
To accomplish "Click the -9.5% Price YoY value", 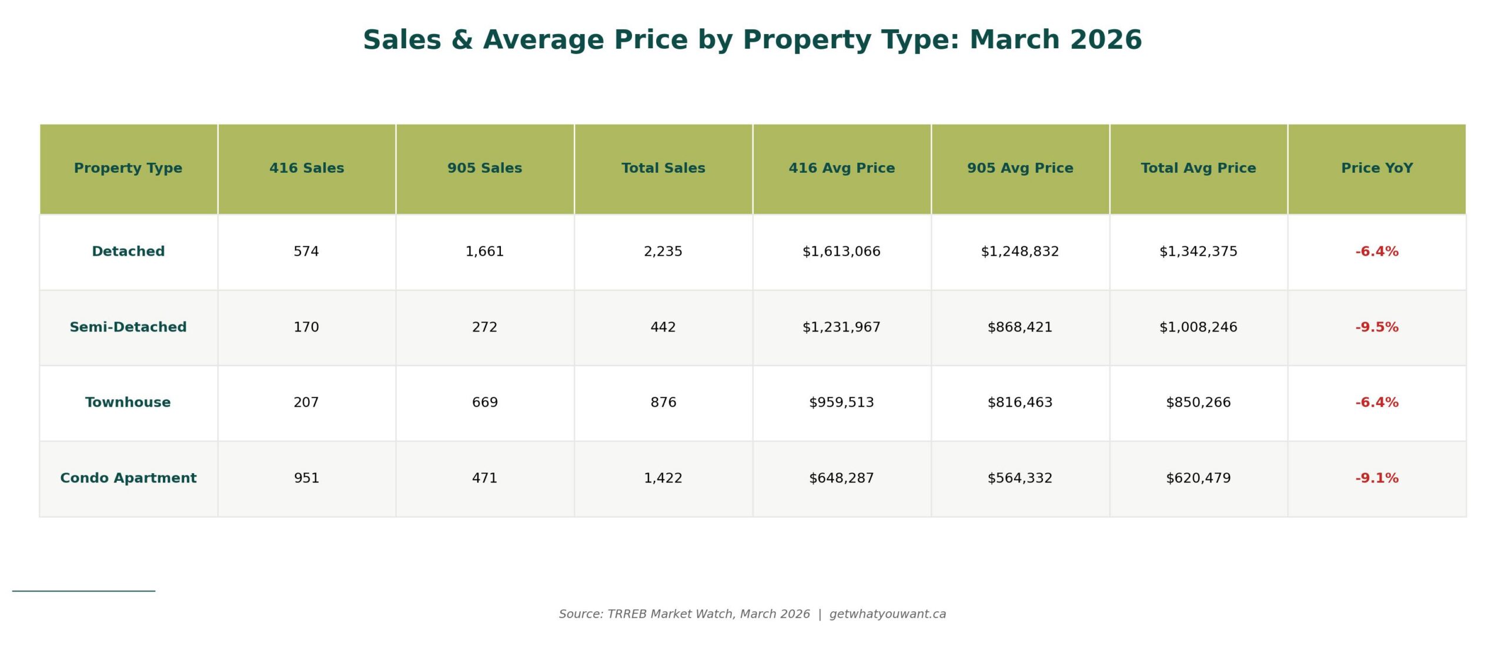I will click(1377, 327).
